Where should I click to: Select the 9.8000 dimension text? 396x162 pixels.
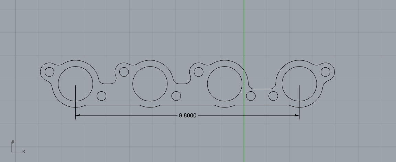click(x=187, y=115)
